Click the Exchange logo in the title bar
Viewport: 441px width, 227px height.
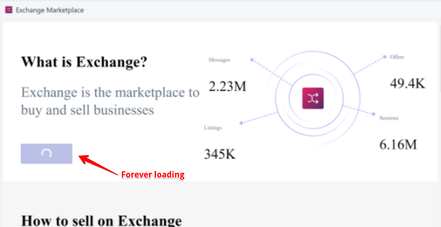coord(9,10)
